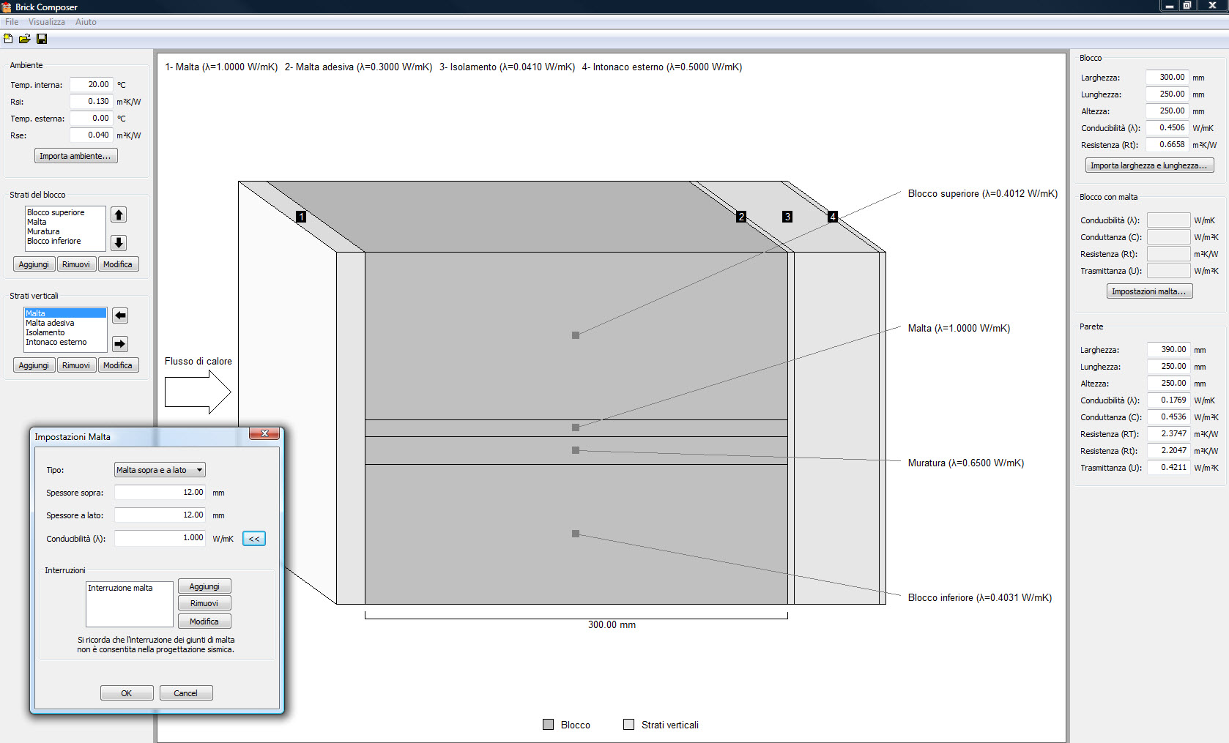Image resolution: width=1229 pixels, height=743 pixels.
Task: Toggle the Blocco legend checkbox
Action: click(549, 725)
